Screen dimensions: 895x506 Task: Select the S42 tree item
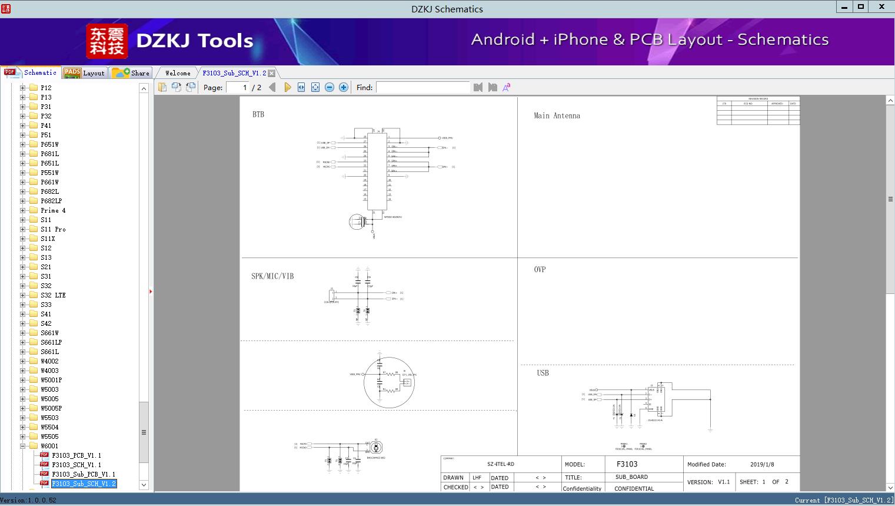(x=46, y=323)
